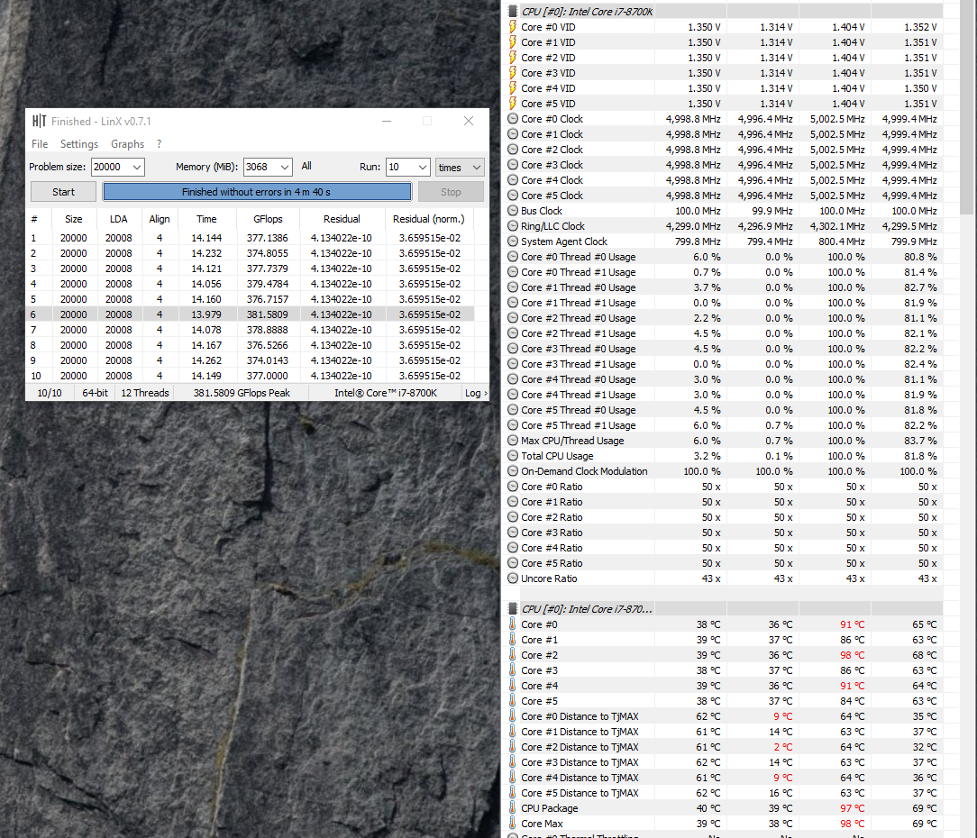Click the thermometer icon for Core #0 temperature
Viewport: 977px width, 838px height.
tap(513, 624)
